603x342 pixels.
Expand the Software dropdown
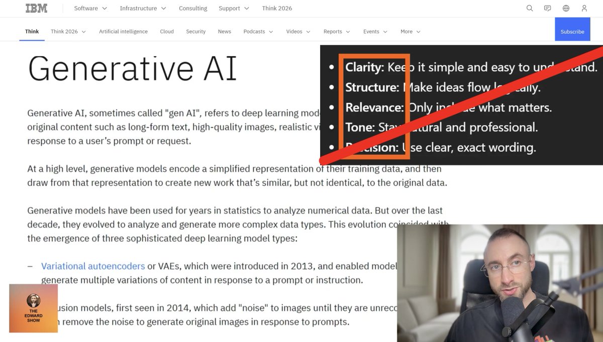(86, 8)
